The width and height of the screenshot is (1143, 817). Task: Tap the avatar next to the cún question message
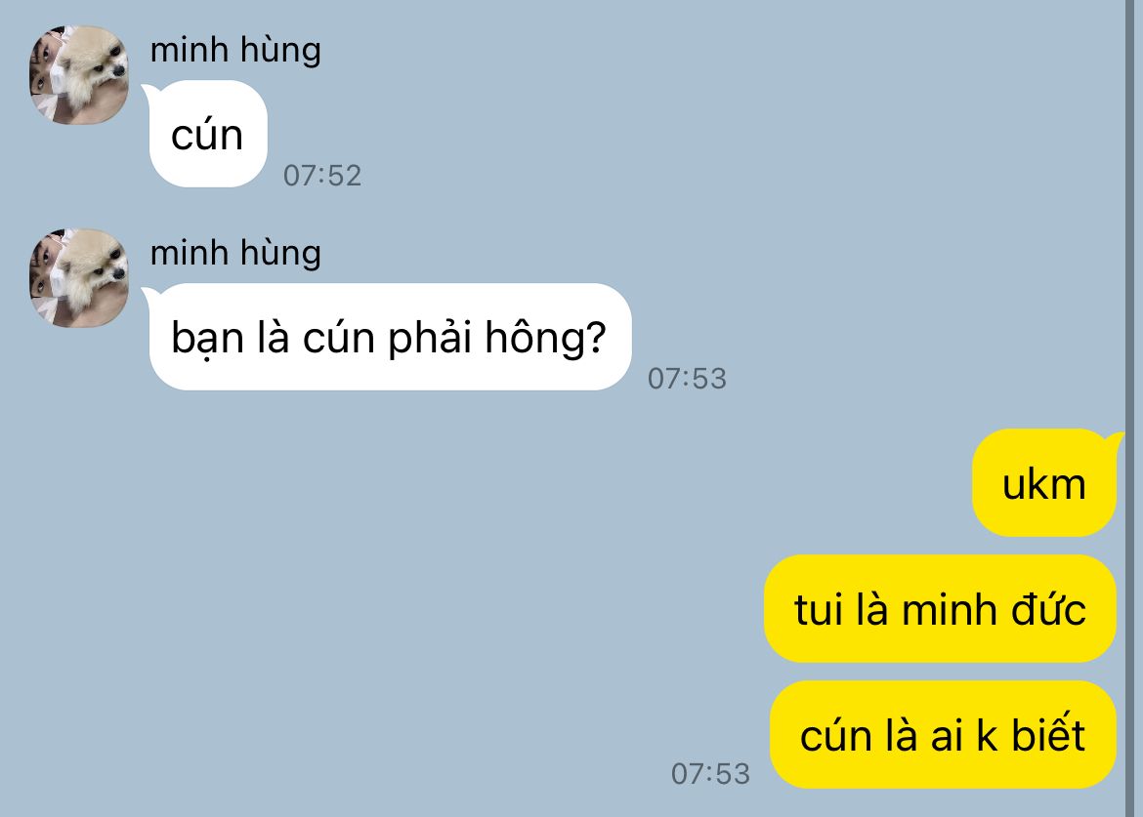tap(79, 278)
